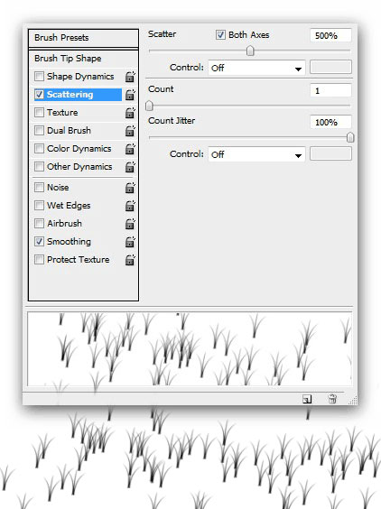Image resolution: width=381 pixels, height=509 pixels.
Task: Uncheck the Scattering checkbox
Action: pyautogui.click(x=39, y=95)
